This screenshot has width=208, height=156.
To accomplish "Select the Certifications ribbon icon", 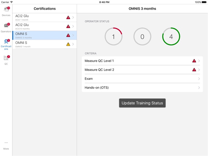I will 6,42.
